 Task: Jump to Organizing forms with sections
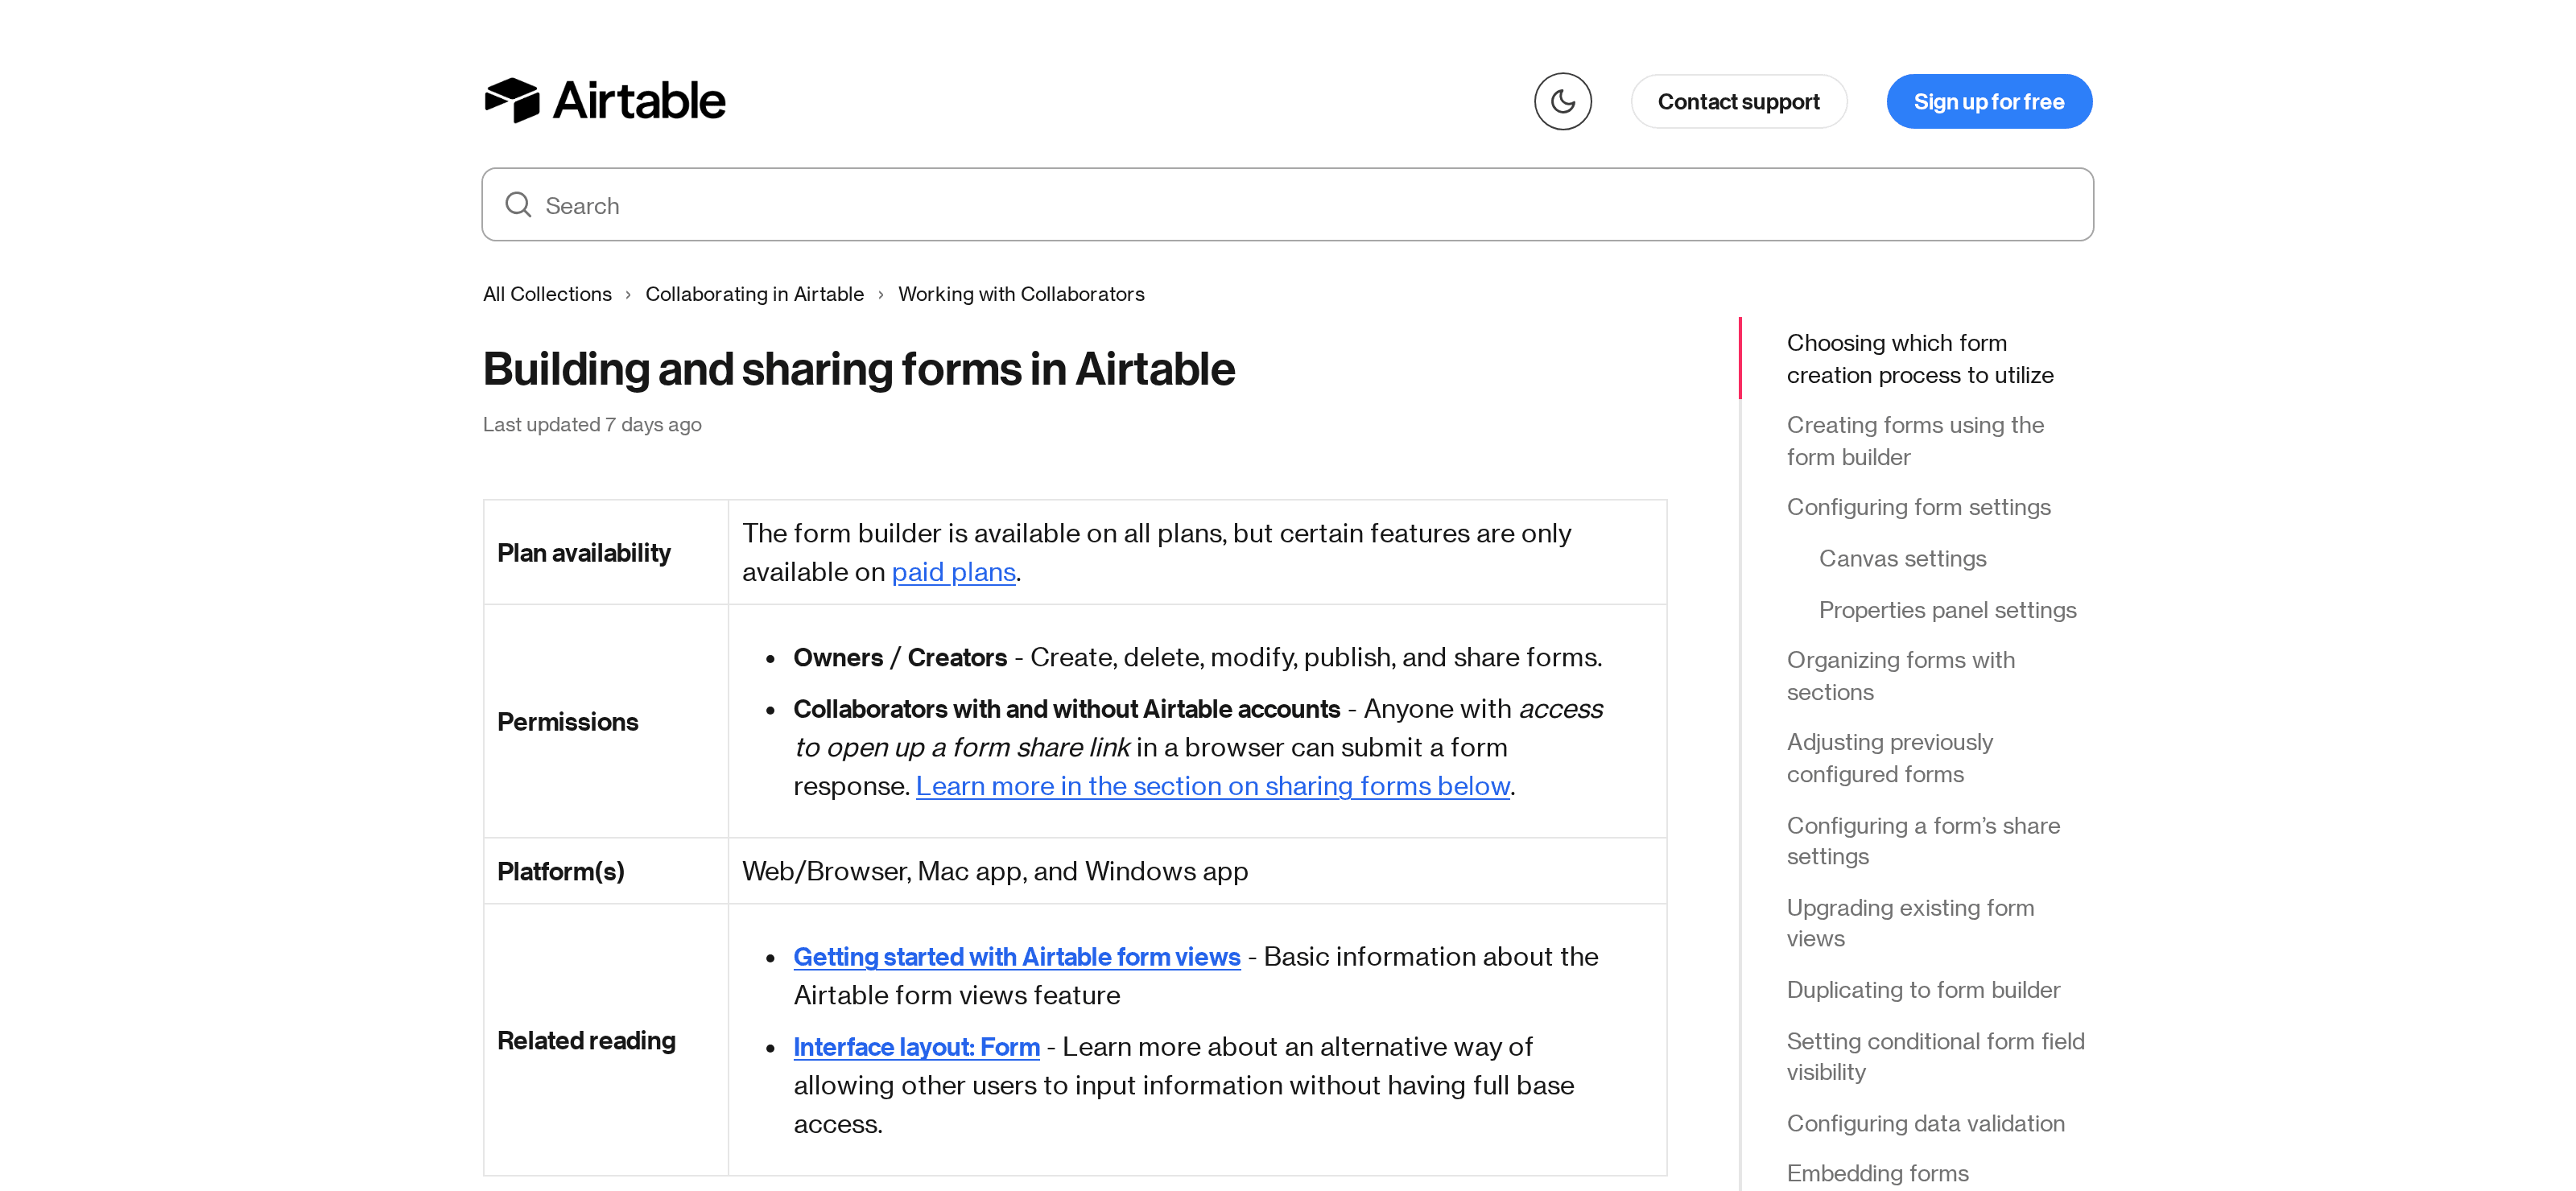(x=1900, y=676)
